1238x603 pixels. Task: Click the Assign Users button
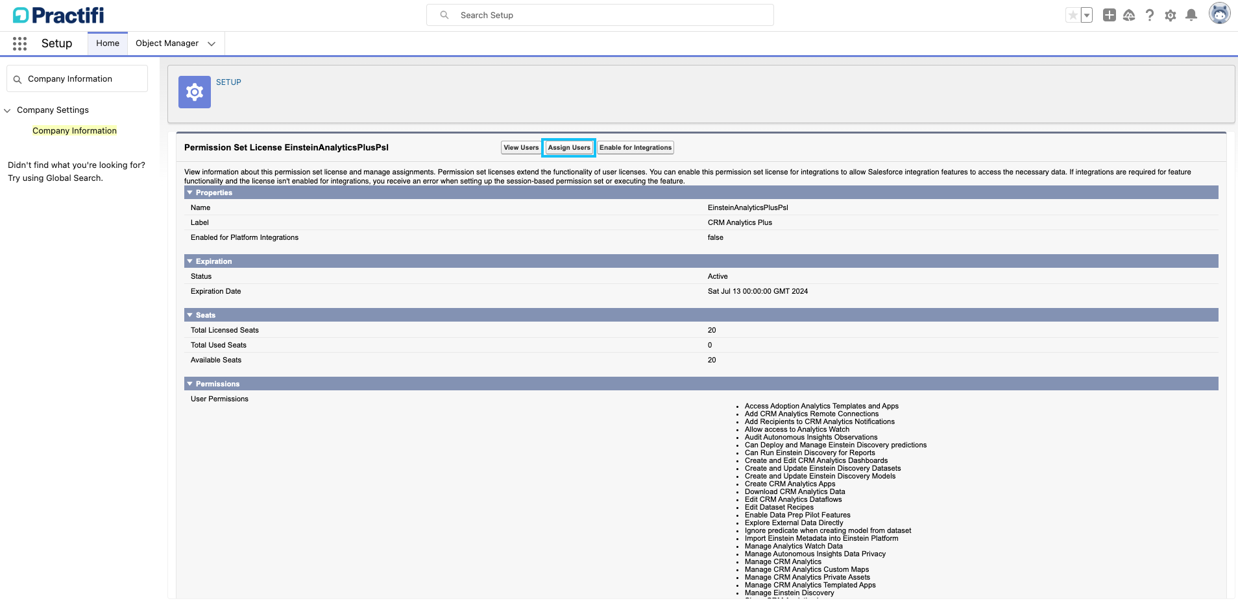click(x=569, y=148)
